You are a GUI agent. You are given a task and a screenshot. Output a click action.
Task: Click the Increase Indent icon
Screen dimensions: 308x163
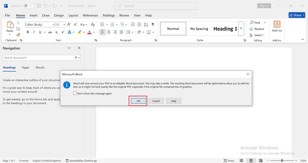139,24
